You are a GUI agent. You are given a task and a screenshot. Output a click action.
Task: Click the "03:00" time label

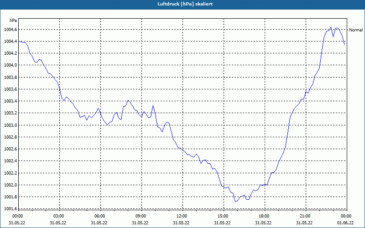[x=59, y=216]
